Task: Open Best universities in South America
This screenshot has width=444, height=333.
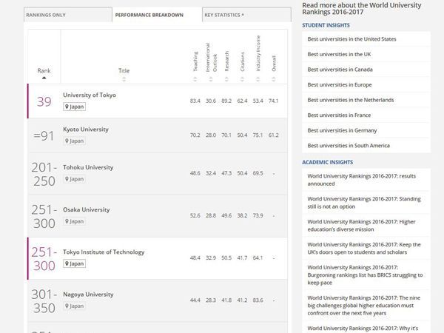Action: tap(349, 146)
